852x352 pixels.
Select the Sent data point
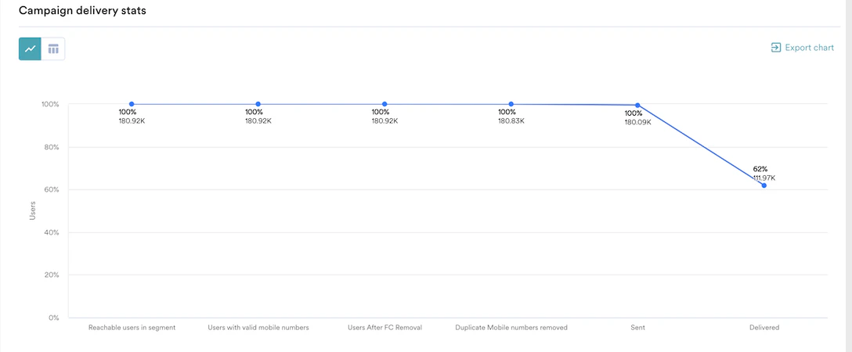[637, 106]
